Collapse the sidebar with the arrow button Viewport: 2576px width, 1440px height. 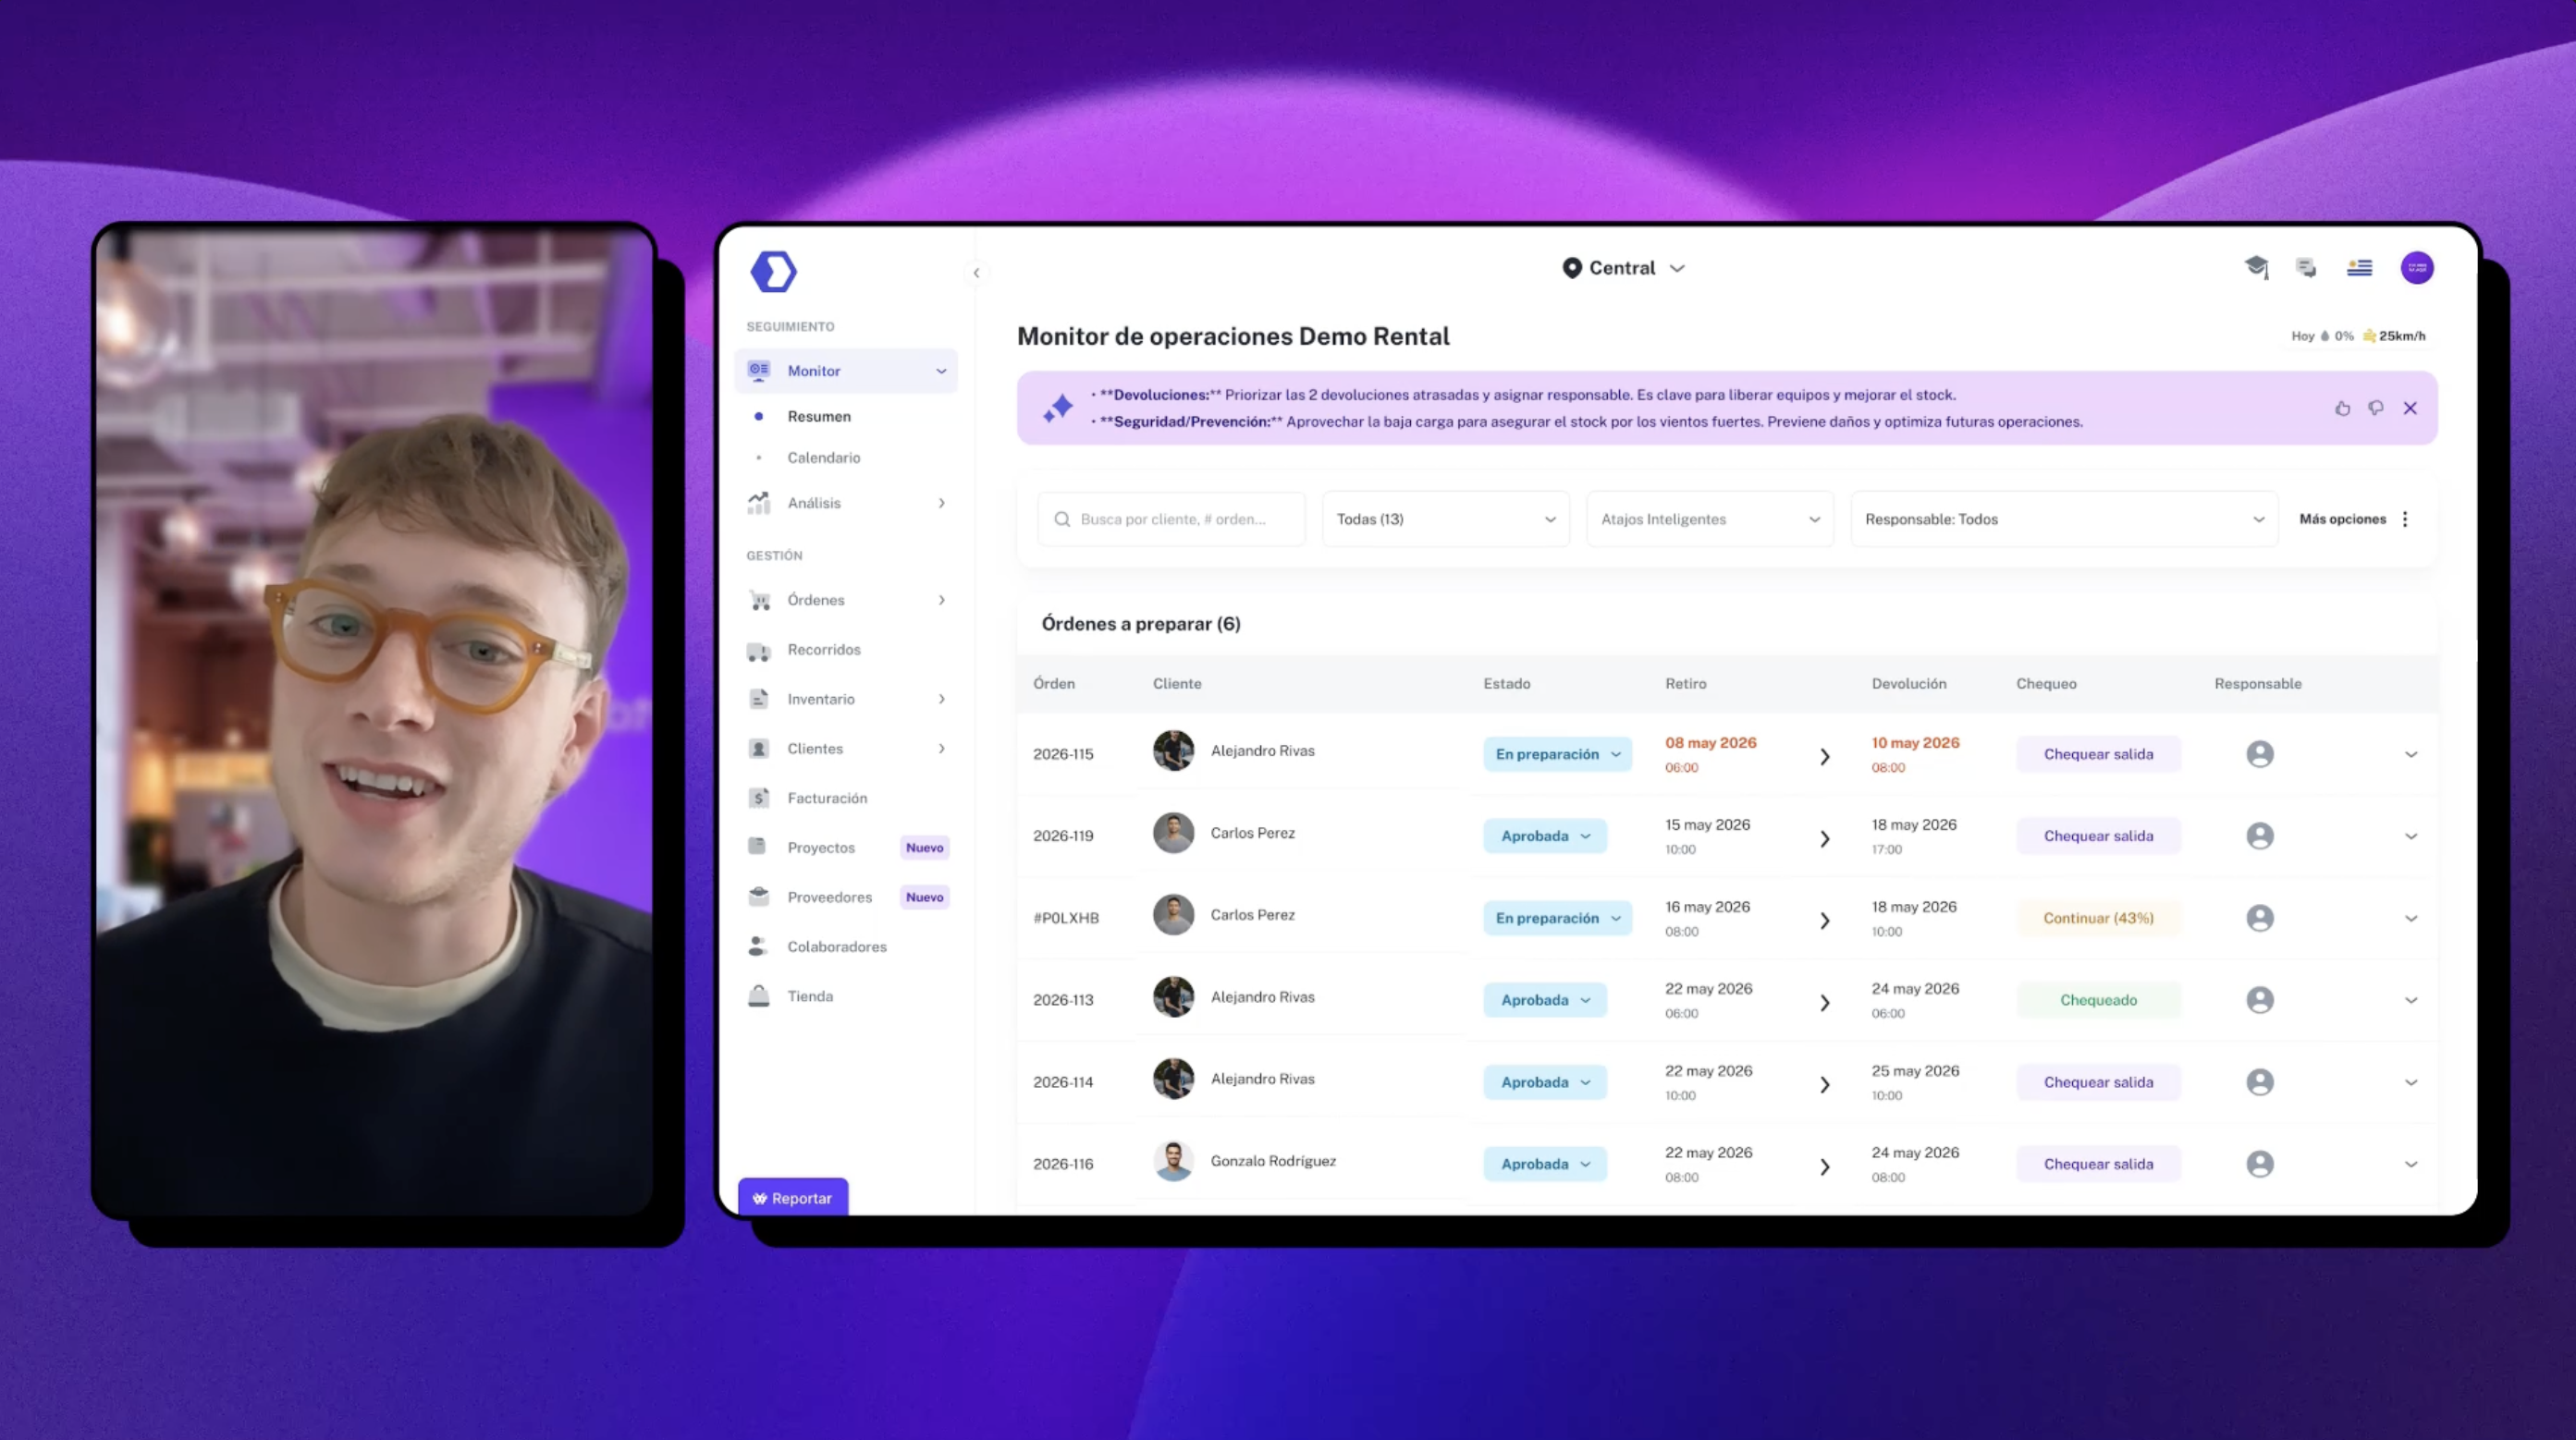pos(976,273)
